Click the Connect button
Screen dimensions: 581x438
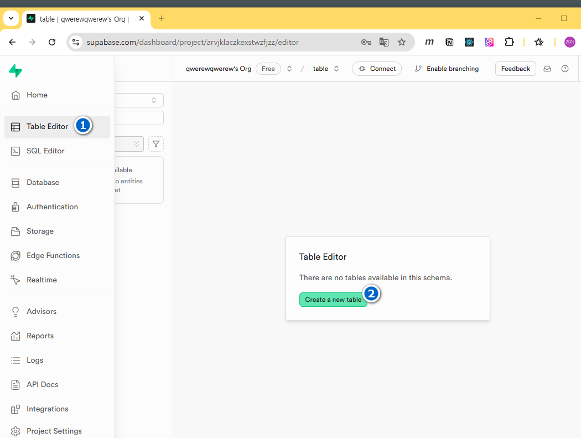377,69
